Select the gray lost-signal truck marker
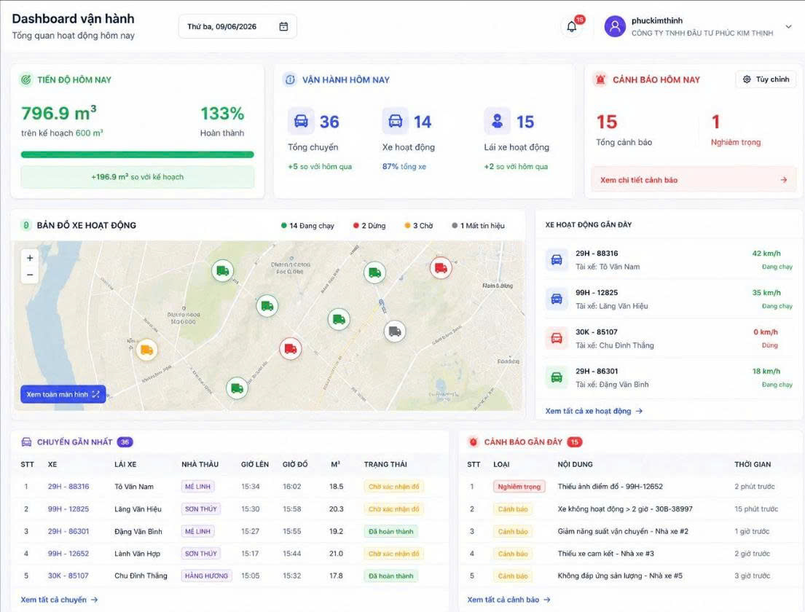Screen dimensions: 805x612 click(x=395, y=331)
